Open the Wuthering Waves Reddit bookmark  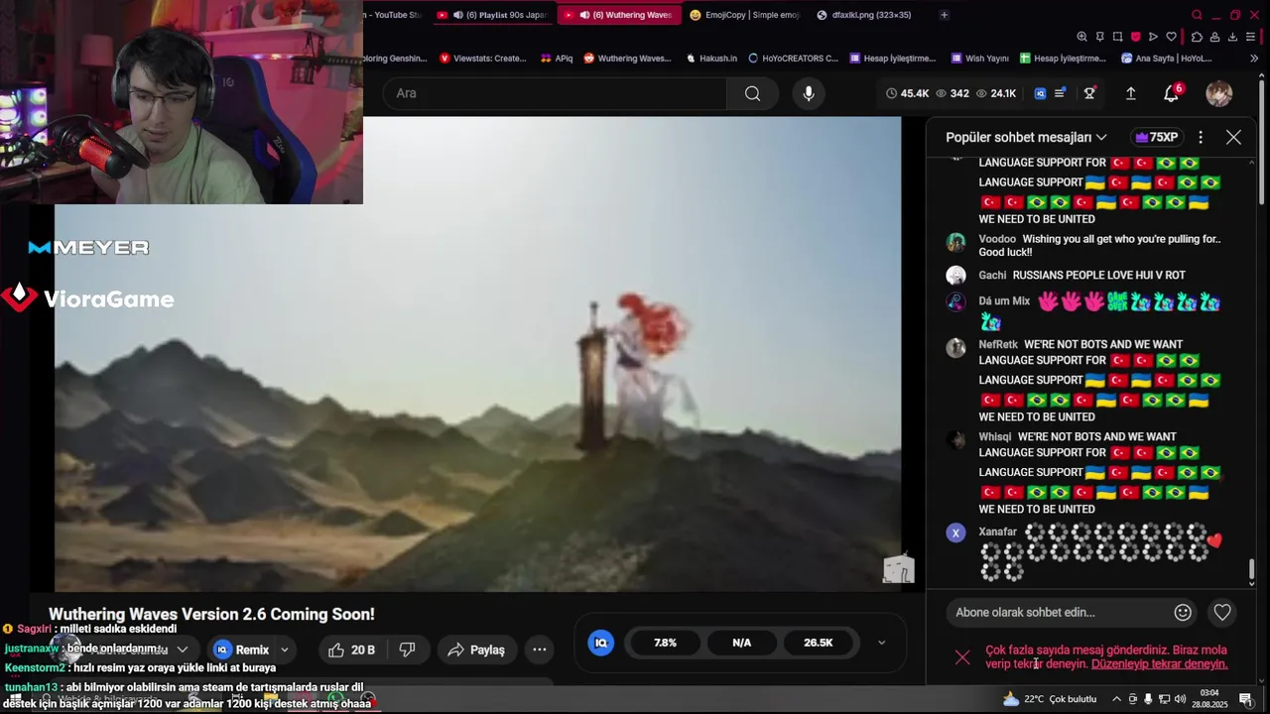pos(628,59)
